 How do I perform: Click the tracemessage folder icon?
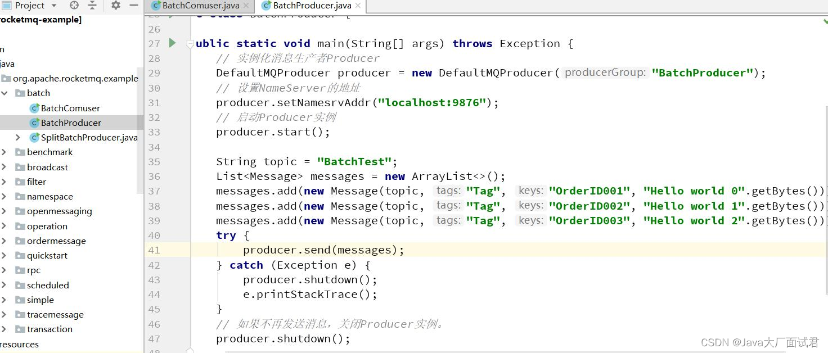(20, 314)
